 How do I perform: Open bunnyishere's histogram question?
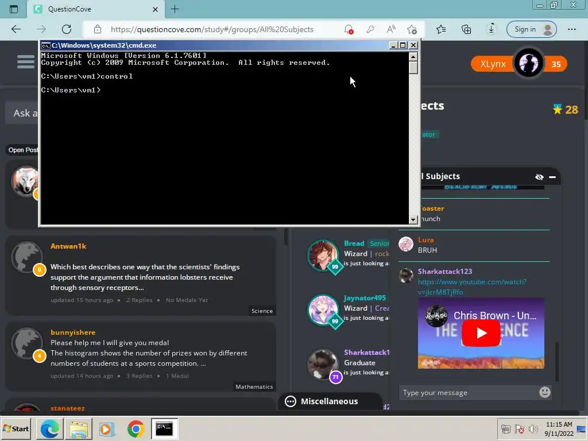point(149,353)
